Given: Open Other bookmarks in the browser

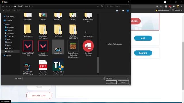Looking at the screenshot, I should [162, 11].
